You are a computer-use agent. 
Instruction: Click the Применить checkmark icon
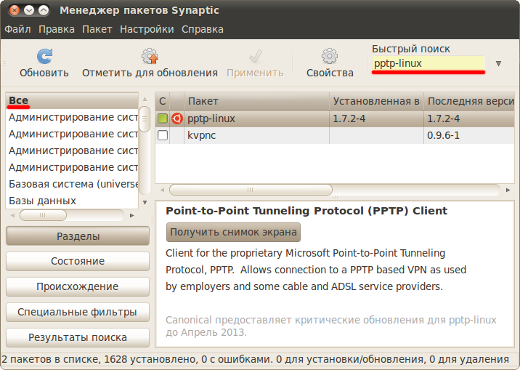(x=256, y=56)
